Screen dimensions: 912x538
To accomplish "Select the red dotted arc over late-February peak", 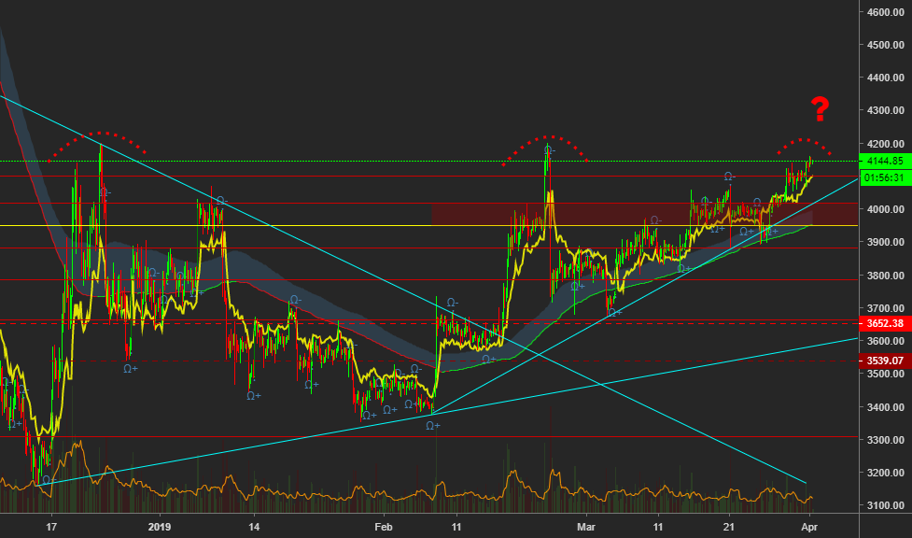I will click(x=546, y=139).
